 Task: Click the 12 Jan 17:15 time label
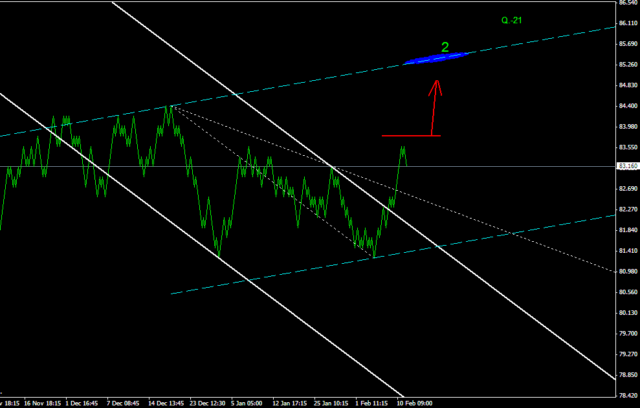pyautogui.click(x=290, y=403)
